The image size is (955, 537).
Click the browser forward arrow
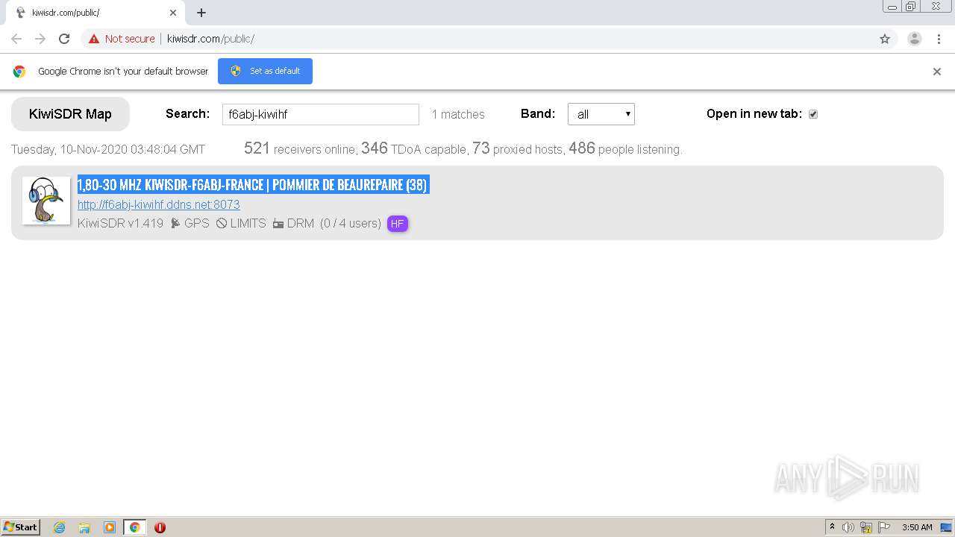click(x=40, y=39)
